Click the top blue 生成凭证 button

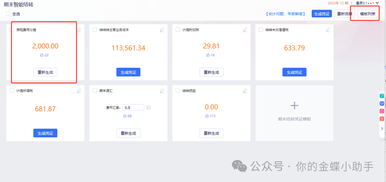pyautogui.click(x=322, y=14)
